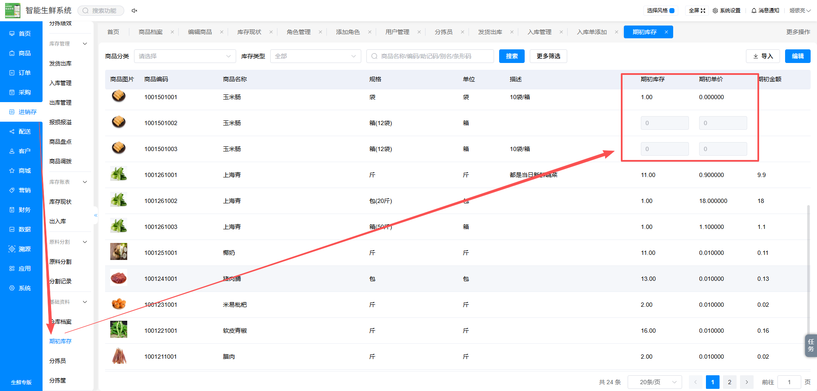
Task: Open the 库存类型 dropdown
Action: [x=315, y=56]
